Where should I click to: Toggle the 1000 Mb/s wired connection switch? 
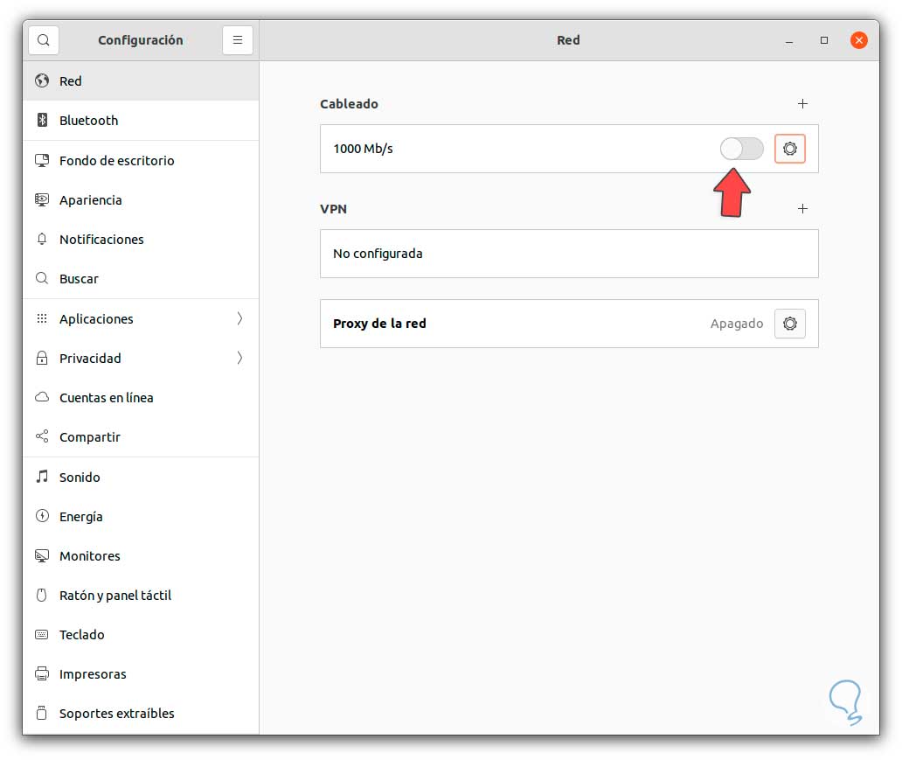click(741, 149)
